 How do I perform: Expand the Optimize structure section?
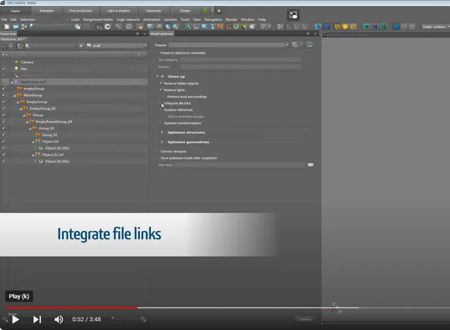click(162, 132)
